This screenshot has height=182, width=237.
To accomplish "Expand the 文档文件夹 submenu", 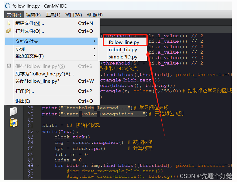I will (51, 41).
